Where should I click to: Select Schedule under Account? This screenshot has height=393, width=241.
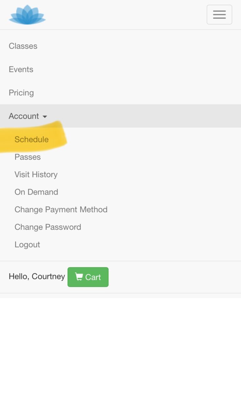pyautogui.click(x=31, y=140)
